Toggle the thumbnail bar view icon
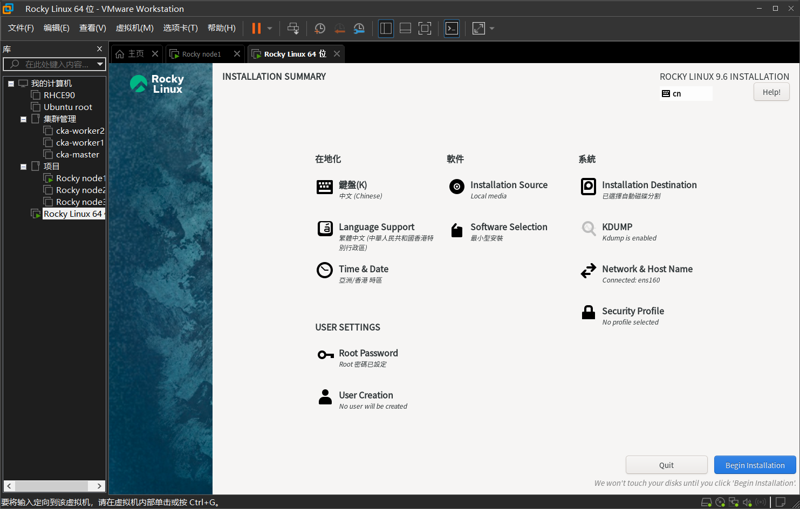The image size is (800, 509). pos(405,29)
